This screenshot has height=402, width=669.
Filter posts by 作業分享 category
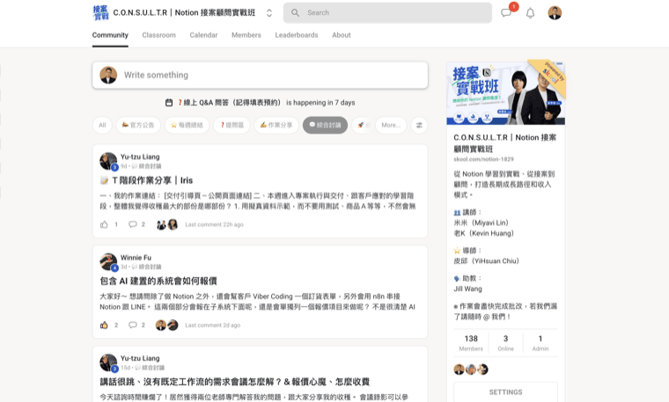tap(276, 125)
